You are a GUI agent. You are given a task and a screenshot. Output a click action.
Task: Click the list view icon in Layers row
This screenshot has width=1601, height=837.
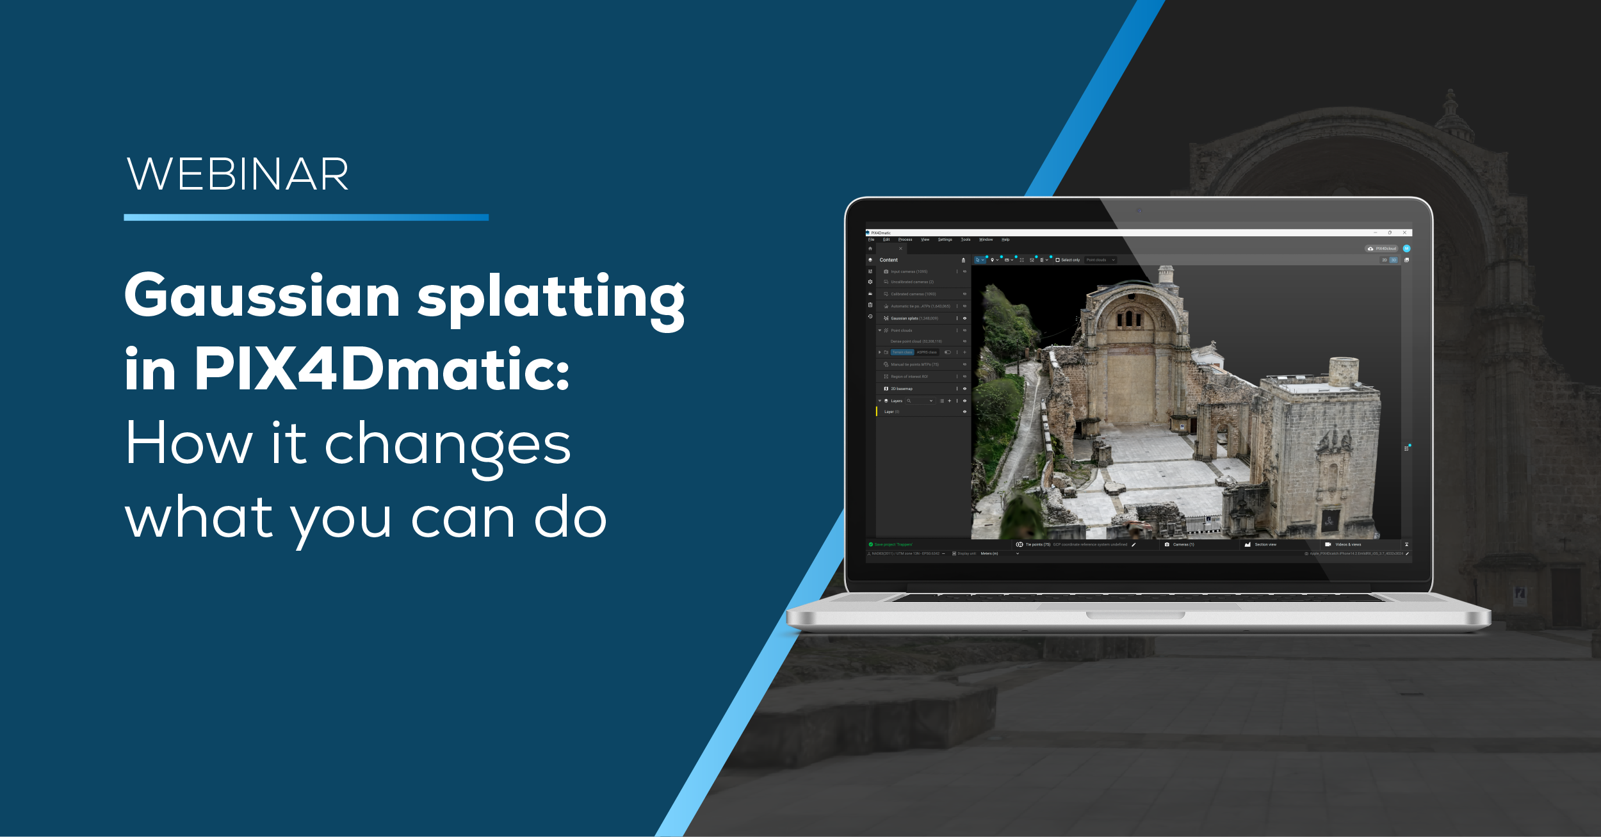pyautogui.click(x=942, y=401)
